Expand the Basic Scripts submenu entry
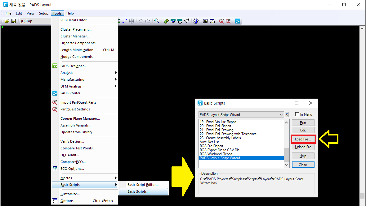 click(84, 185)
